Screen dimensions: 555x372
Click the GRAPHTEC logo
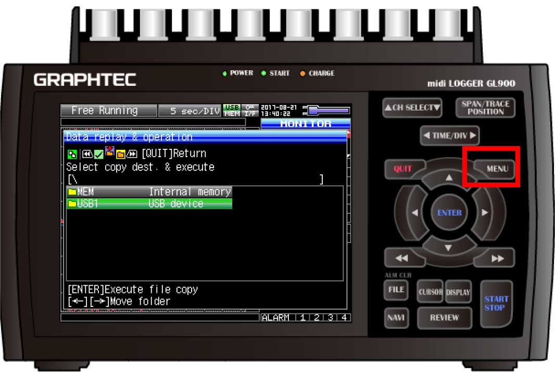coord(85,80)
